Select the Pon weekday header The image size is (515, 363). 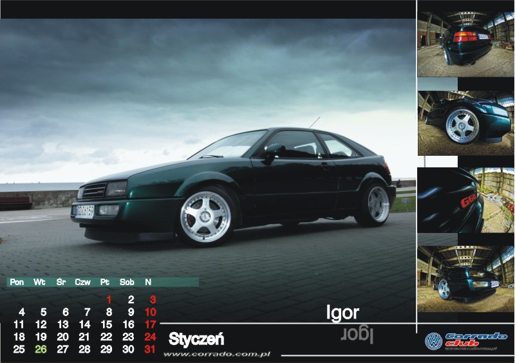click(x=17, y=282)
